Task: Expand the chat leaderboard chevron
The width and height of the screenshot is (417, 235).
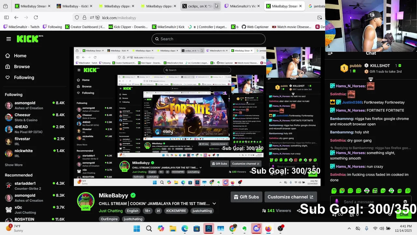Action: (x=370, y=79)
